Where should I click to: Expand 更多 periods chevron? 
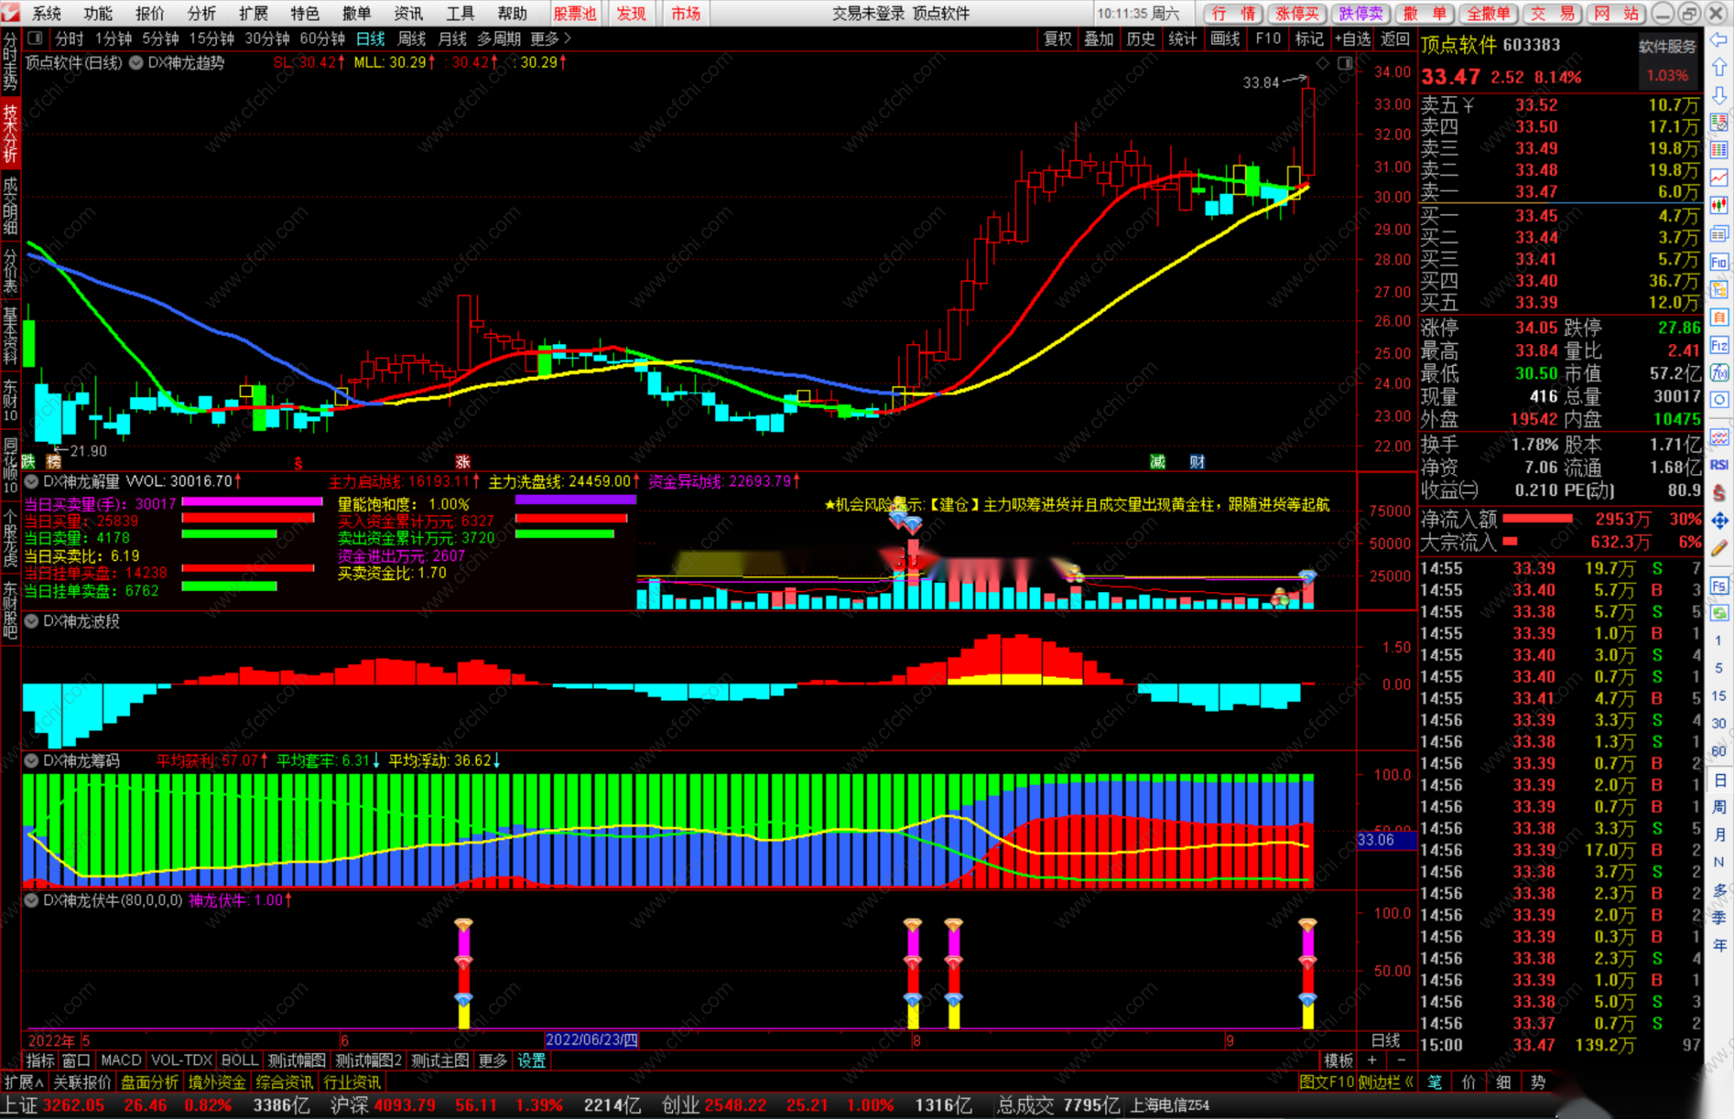[x=568, y=38]
